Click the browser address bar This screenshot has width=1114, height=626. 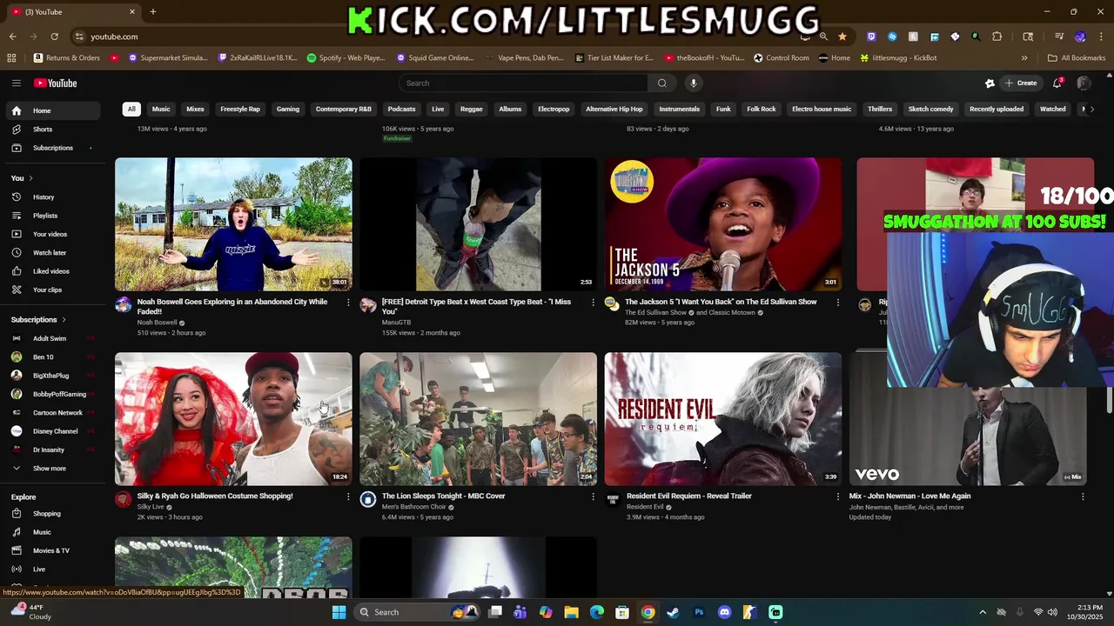[x=435, y=37]
